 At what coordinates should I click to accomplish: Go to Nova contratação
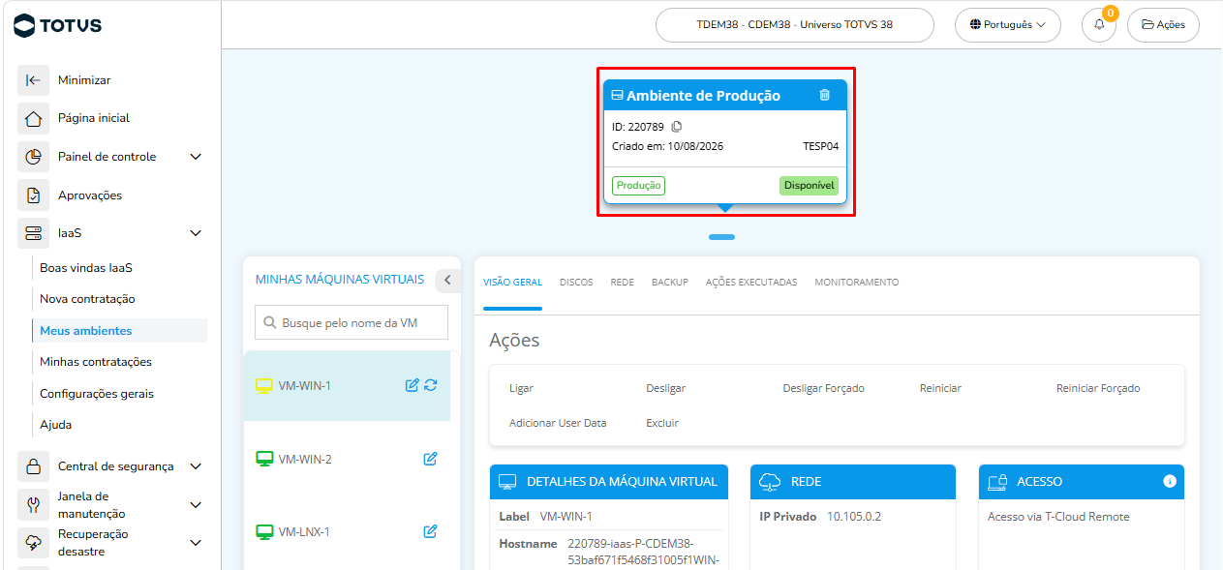pos(87,299)
